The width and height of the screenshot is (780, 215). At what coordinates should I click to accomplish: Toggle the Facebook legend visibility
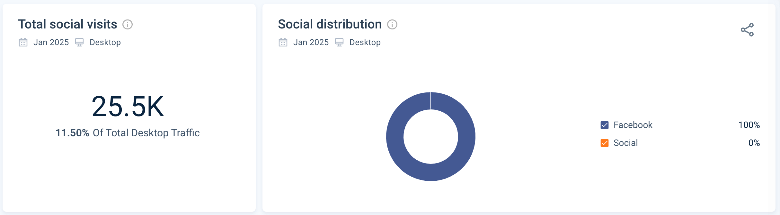(x=605, y=125)
